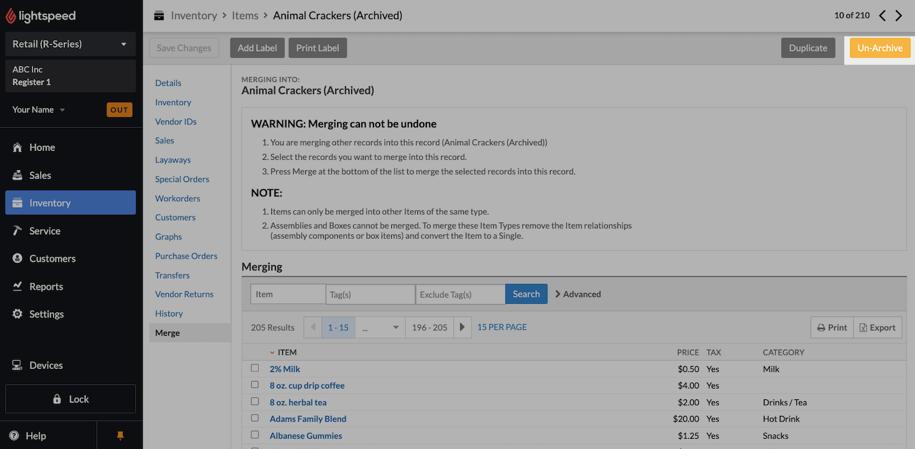
Task: Check the 8 oz. cup drip coffee checkbox
Action: 255,385
